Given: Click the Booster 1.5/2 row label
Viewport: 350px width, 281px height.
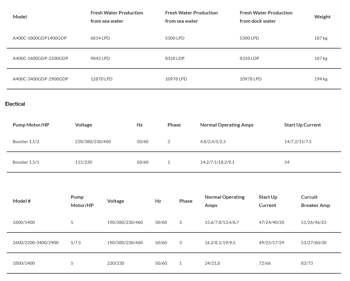Looking at the screenshot, I should pyautogui.click(x=26, y=142).
